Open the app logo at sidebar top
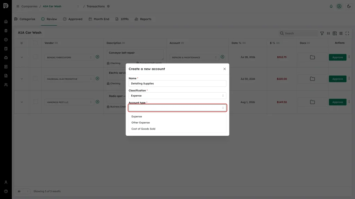The image size is (355, 199). [6, 6]
